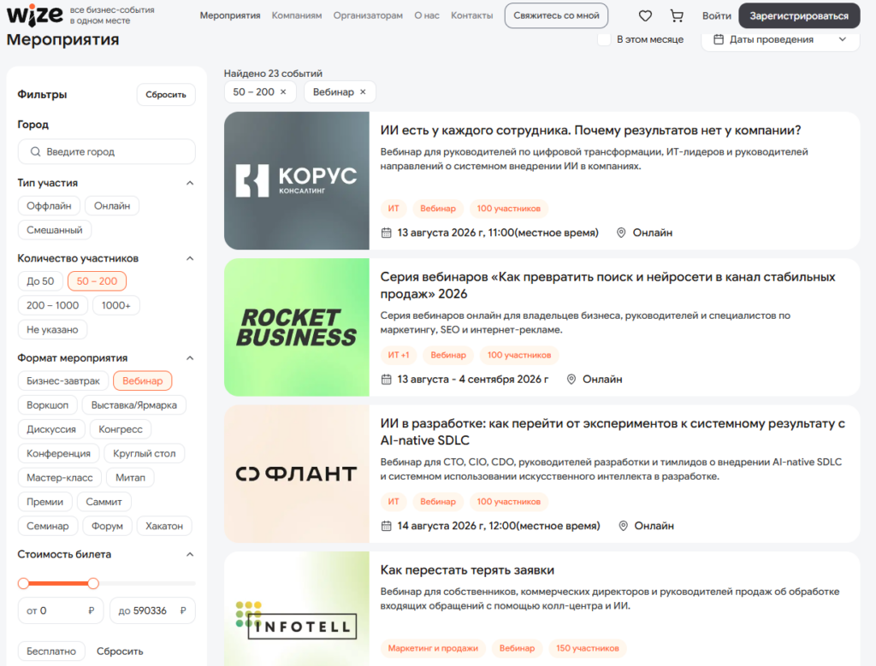Open the INFOTELL event thumbnail
The width and height of the screenshot is (876, 666).
pos(297,609)
